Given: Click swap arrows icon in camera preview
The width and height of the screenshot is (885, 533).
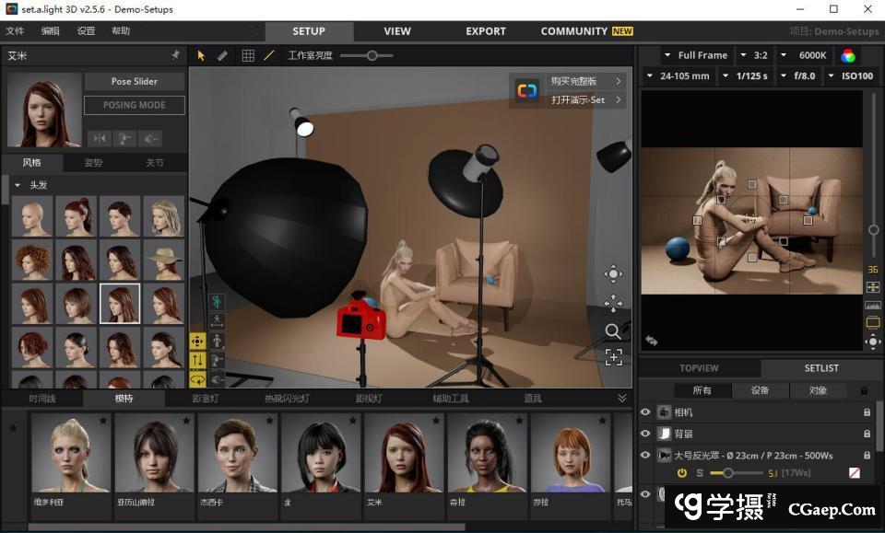Looking at the screenshot, I should 652,340.
